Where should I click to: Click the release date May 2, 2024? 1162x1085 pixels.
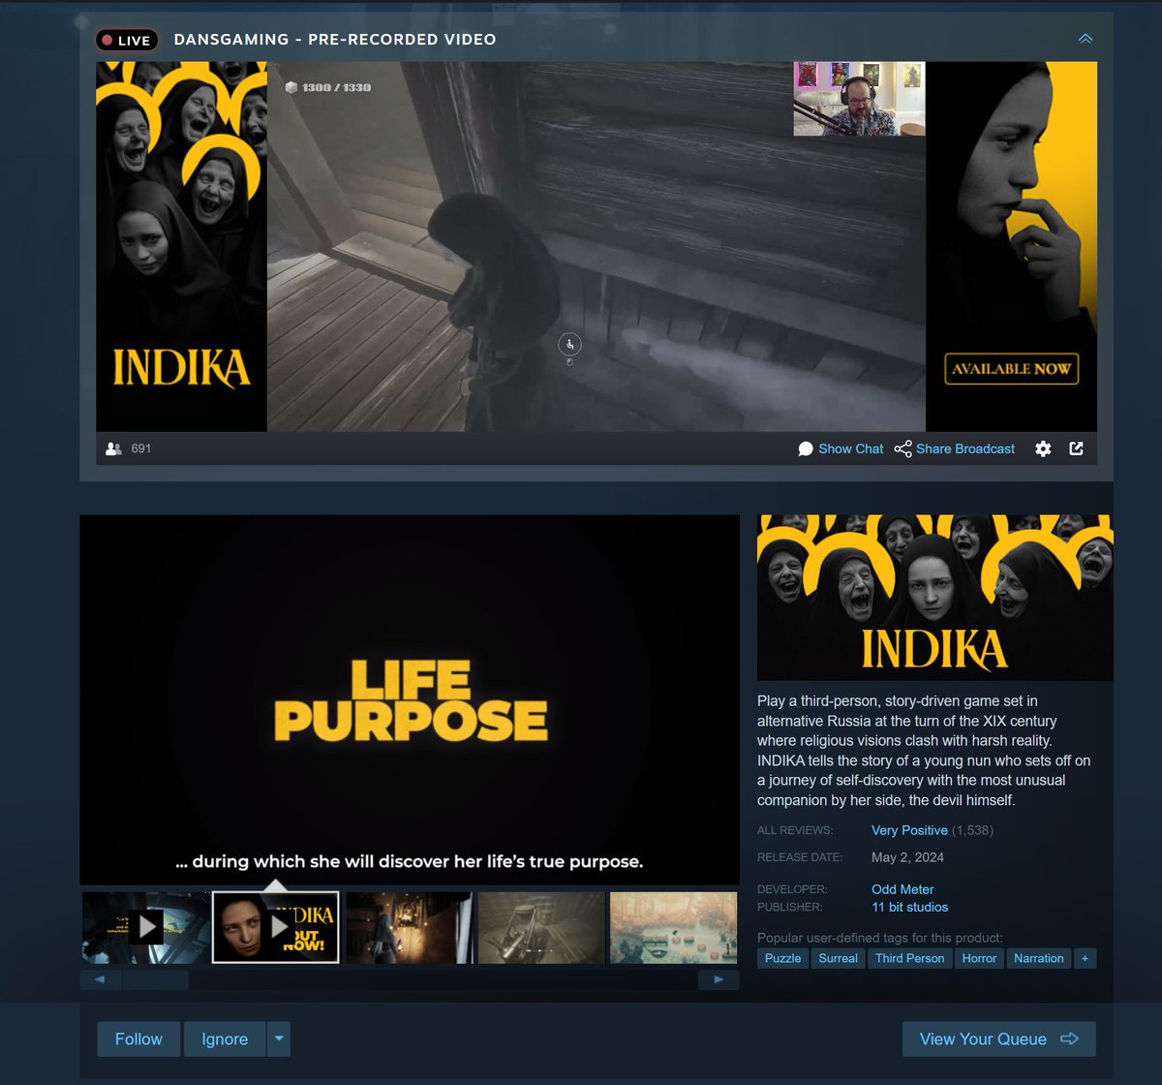tap(907, 857)
